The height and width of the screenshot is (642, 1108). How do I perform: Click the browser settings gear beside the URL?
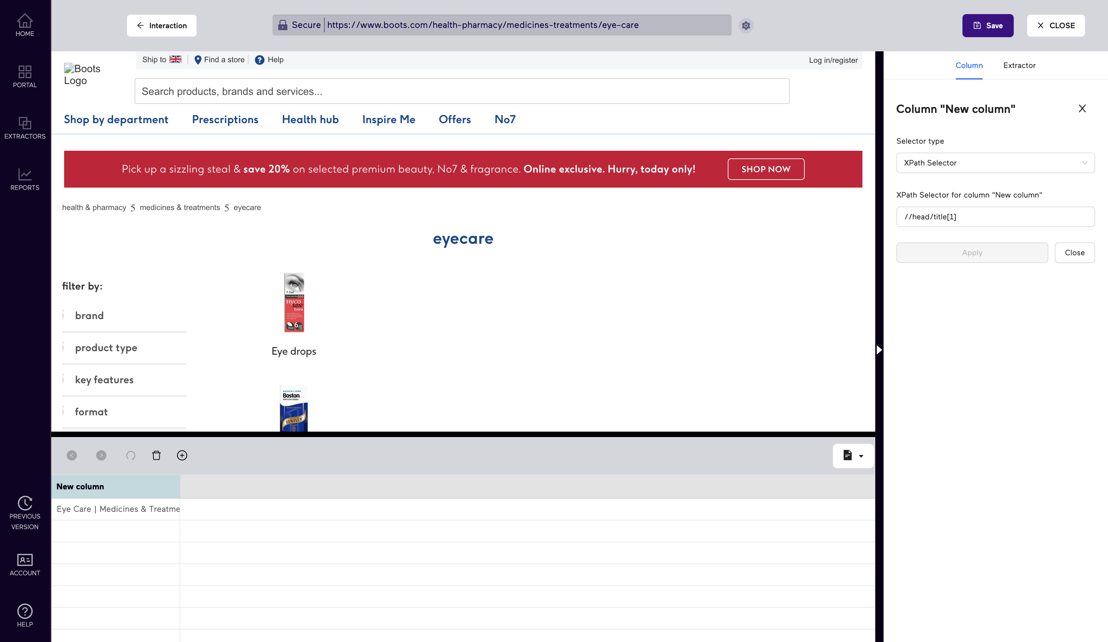(x=746, y=26)
